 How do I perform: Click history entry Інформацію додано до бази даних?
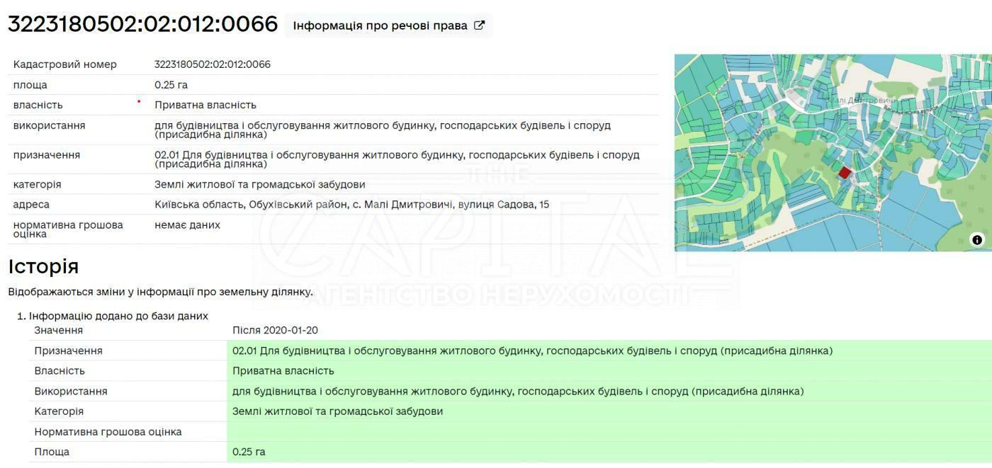(x=118, y=316)
